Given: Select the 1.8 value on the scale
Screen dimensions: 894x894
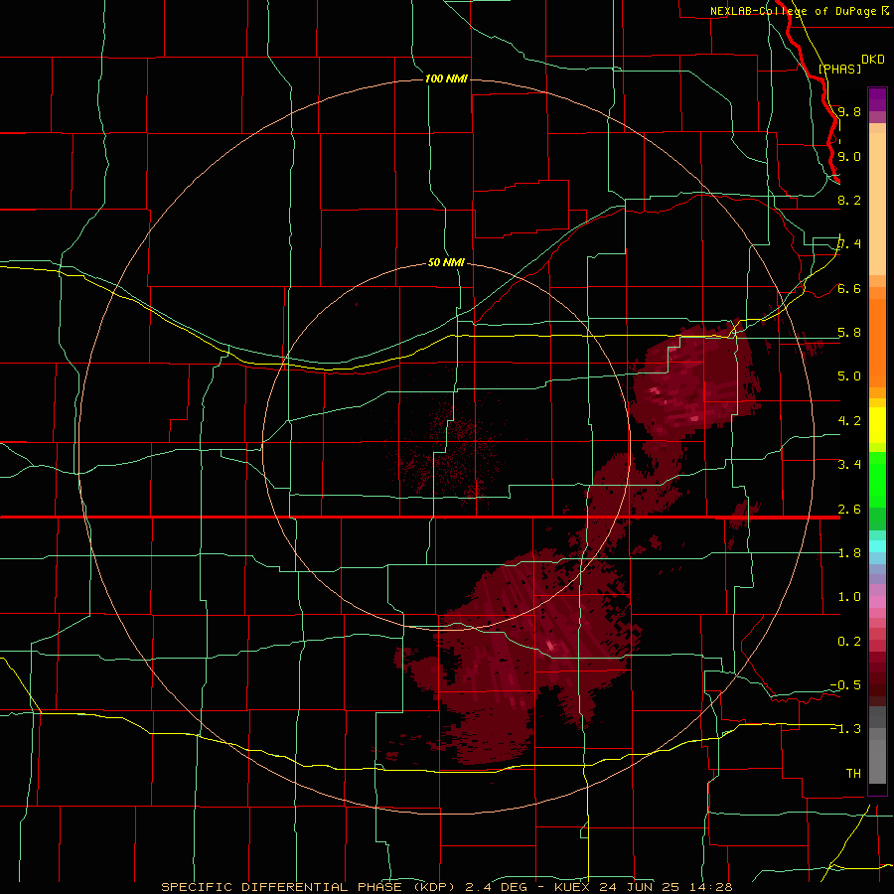Looking at the screenshot, I should [849, 553].
